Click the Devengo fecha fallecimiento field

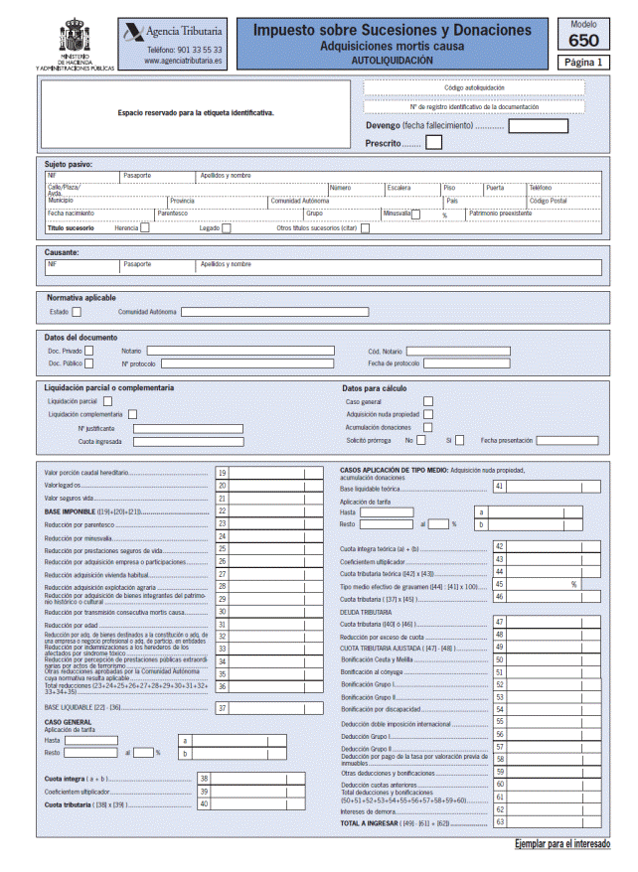click(x=538, y=126)
